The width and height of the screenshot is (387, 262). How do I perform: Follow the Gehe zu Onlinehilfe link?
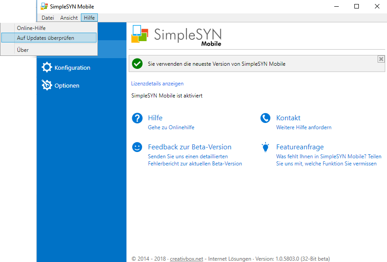[x=171, y=127]
